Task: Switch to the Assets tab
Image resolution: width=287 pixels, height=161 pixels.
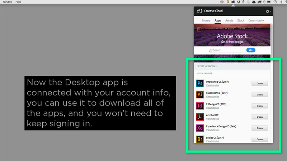Action: 229,20
